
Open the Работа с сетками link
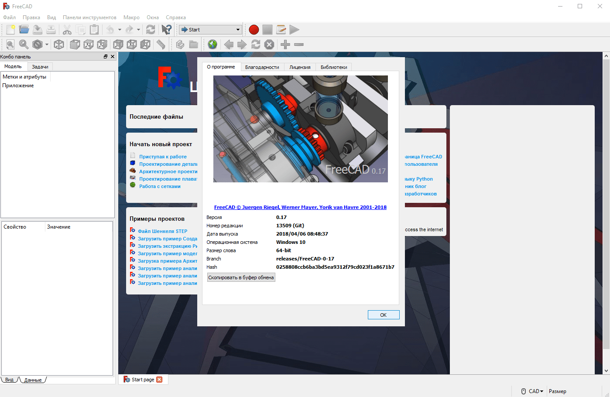click(160, 186)
